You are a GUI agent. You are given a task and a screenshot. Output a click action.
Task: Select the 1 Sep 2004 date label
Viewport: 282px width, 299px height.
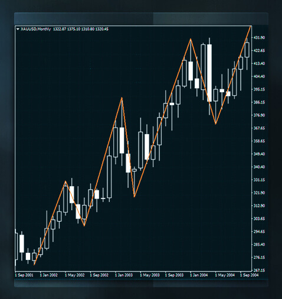[249, 275]
